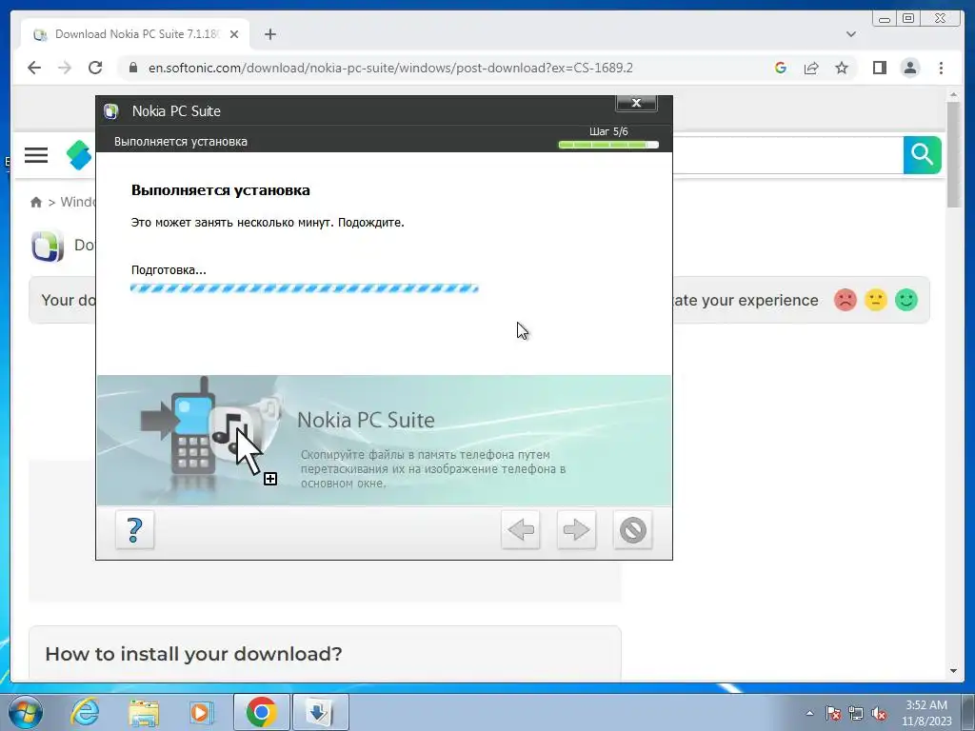Open Windows Explorer from taskbar
Screen dimensions: 975x731
point(144,712)
